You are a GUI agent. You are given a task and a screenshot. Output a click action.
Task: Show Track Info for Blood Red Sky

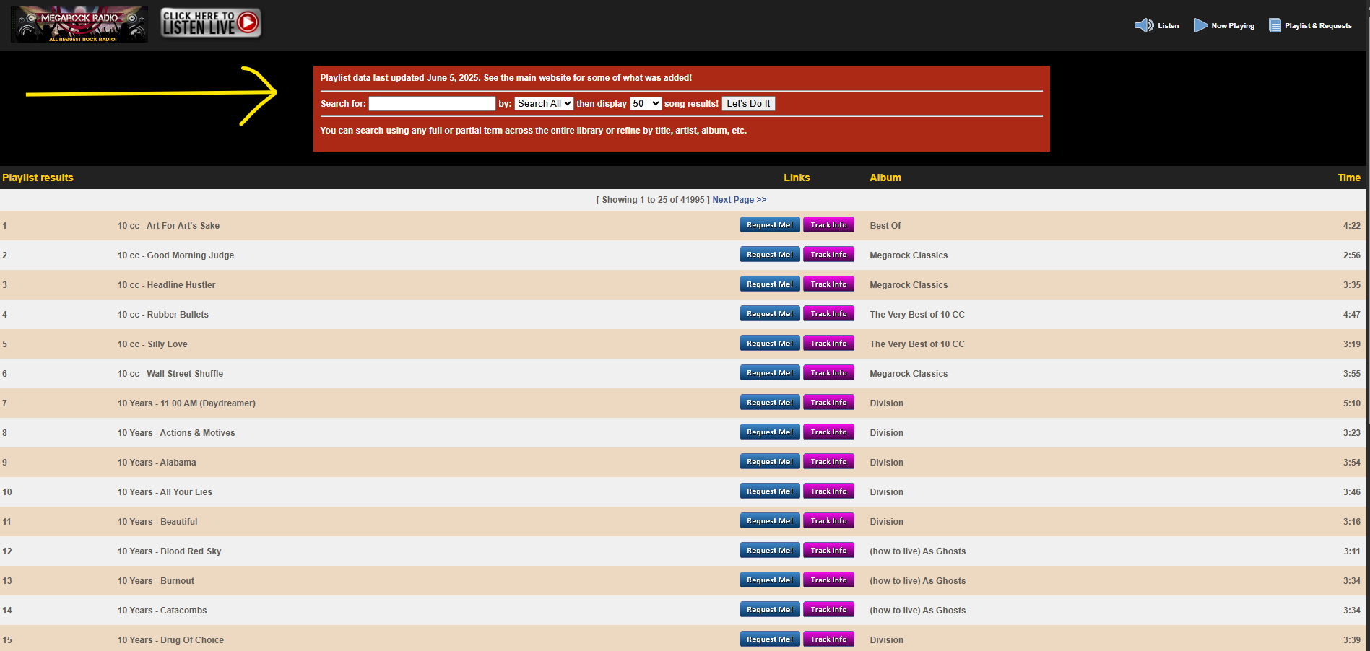828,551
